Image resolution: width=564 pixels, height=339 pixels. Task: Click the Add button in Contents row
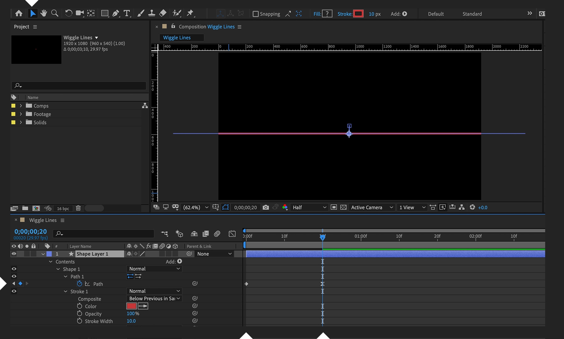coord(180,261)
